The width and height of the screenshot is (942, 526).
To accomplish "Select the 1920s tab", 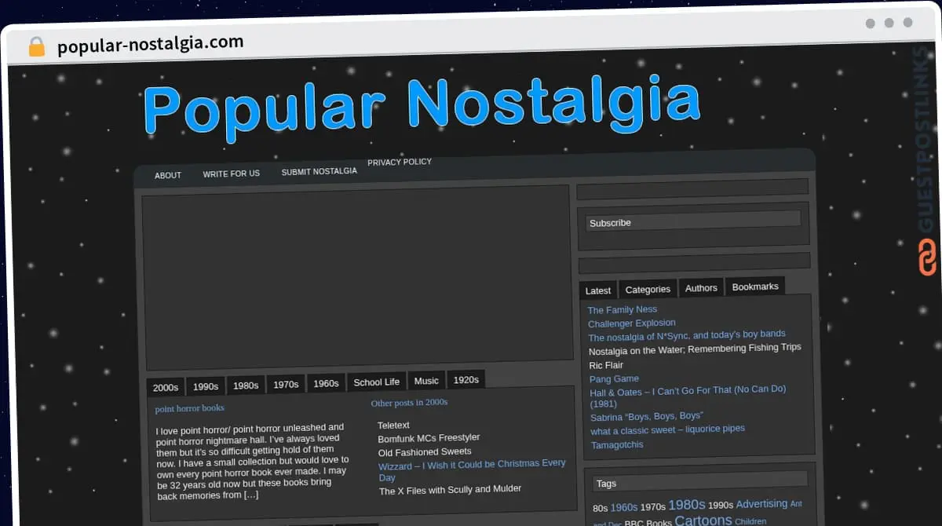I will click(466, 380).
